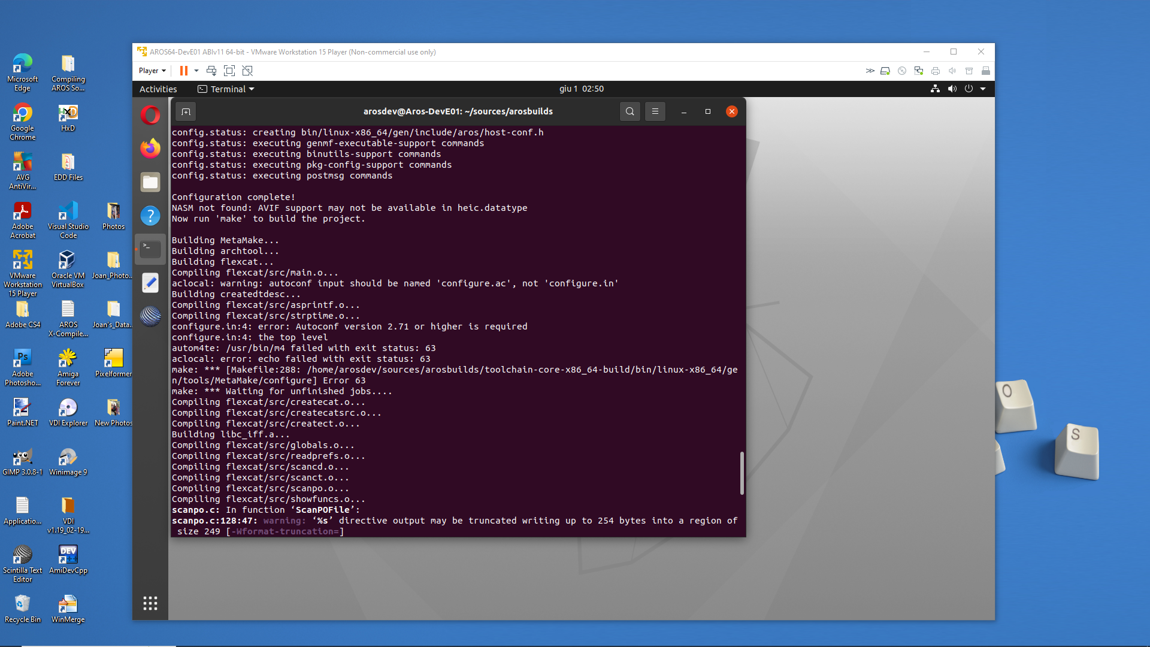Select Terminal in the Ubuntu dock
The width and height of the screenshot is (1150, 647).
click(150, 249)
